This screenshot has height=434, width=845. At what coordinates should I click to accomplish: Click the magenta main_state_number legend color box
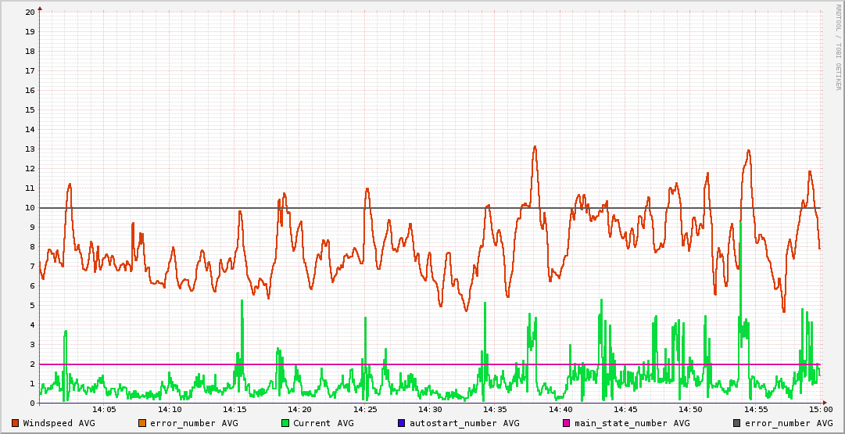pyautogui.click(x=567, y=423)
